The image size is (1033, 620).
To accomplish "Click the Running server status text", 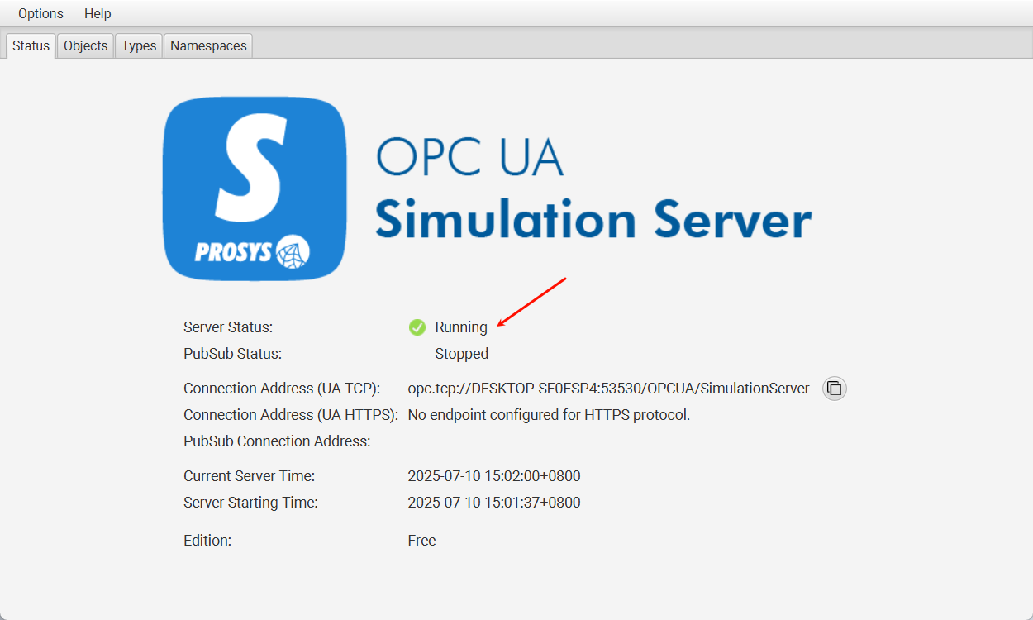I will [461, 327].
